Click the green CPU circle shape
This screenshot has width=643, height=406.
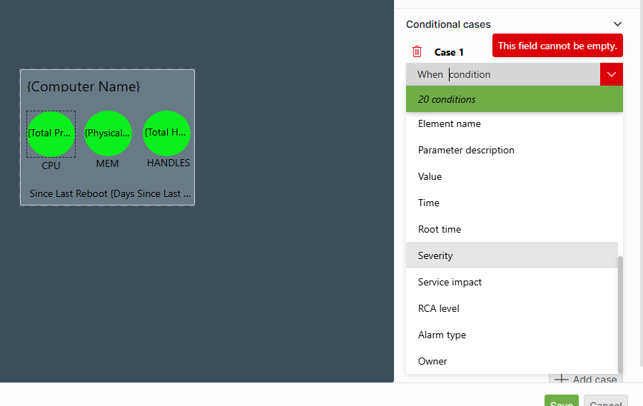(51, 133)
